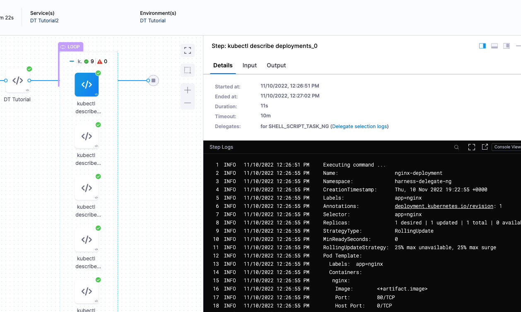The image size is (521, 312).
Task: Collapse the loop step group with minus
Action: point(72,62)
